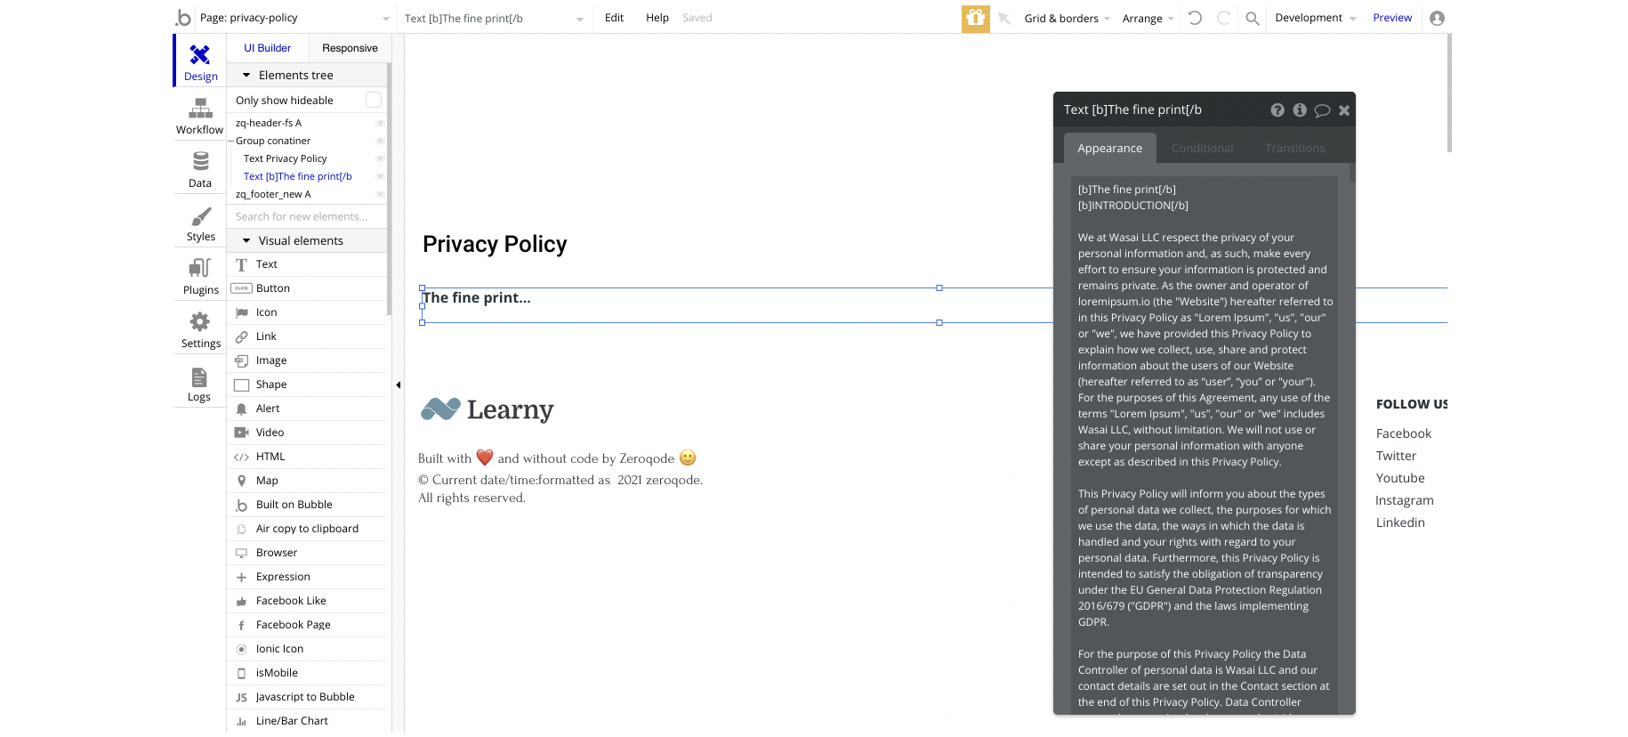Switch to the Conditional tab

pos(1202,148)
